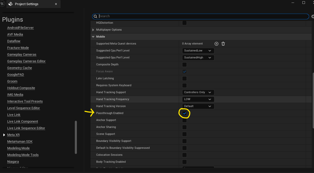Open Meta XR plugin settings
Viewport: 314px width, 173px height.
(x=13, y=135)
